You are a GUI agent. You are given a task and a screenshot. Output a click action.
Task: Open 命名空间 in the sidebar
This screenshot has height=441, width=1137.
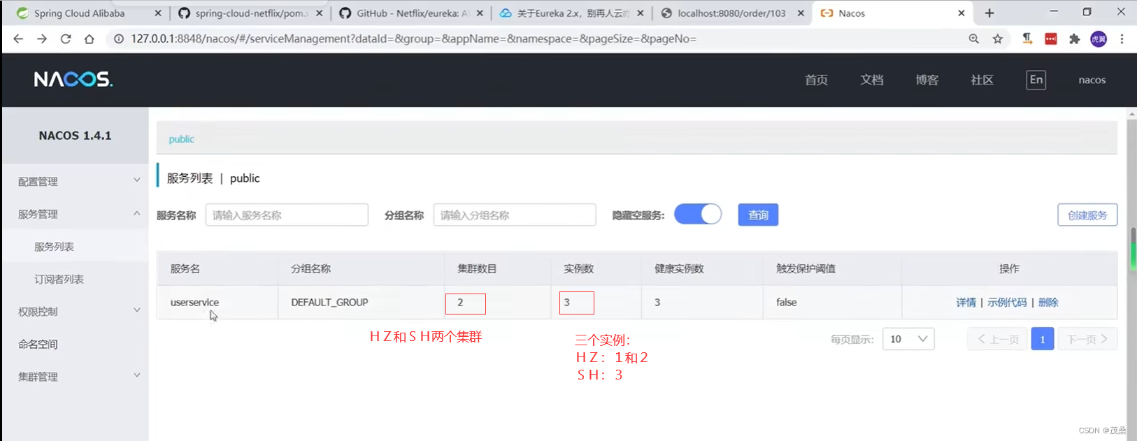[x=76, y=344]
